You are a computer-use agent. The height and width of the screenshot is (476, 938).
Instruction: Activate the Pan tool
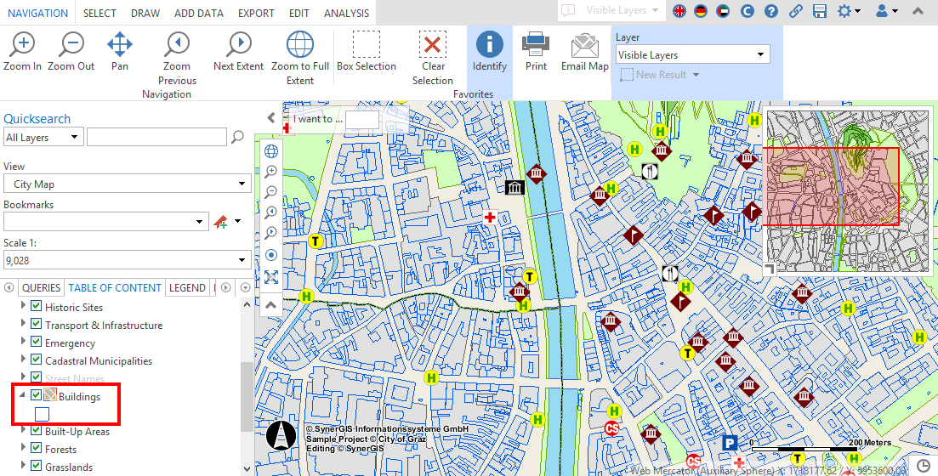tap(120, 52)
